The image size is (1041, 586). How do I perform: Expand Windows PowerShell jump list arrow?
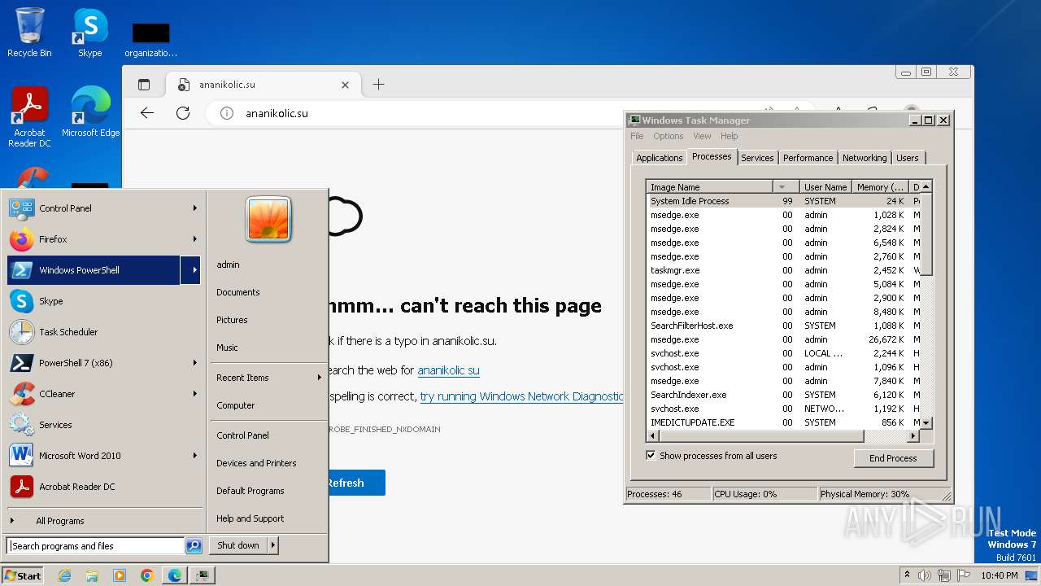click(190, 270)
